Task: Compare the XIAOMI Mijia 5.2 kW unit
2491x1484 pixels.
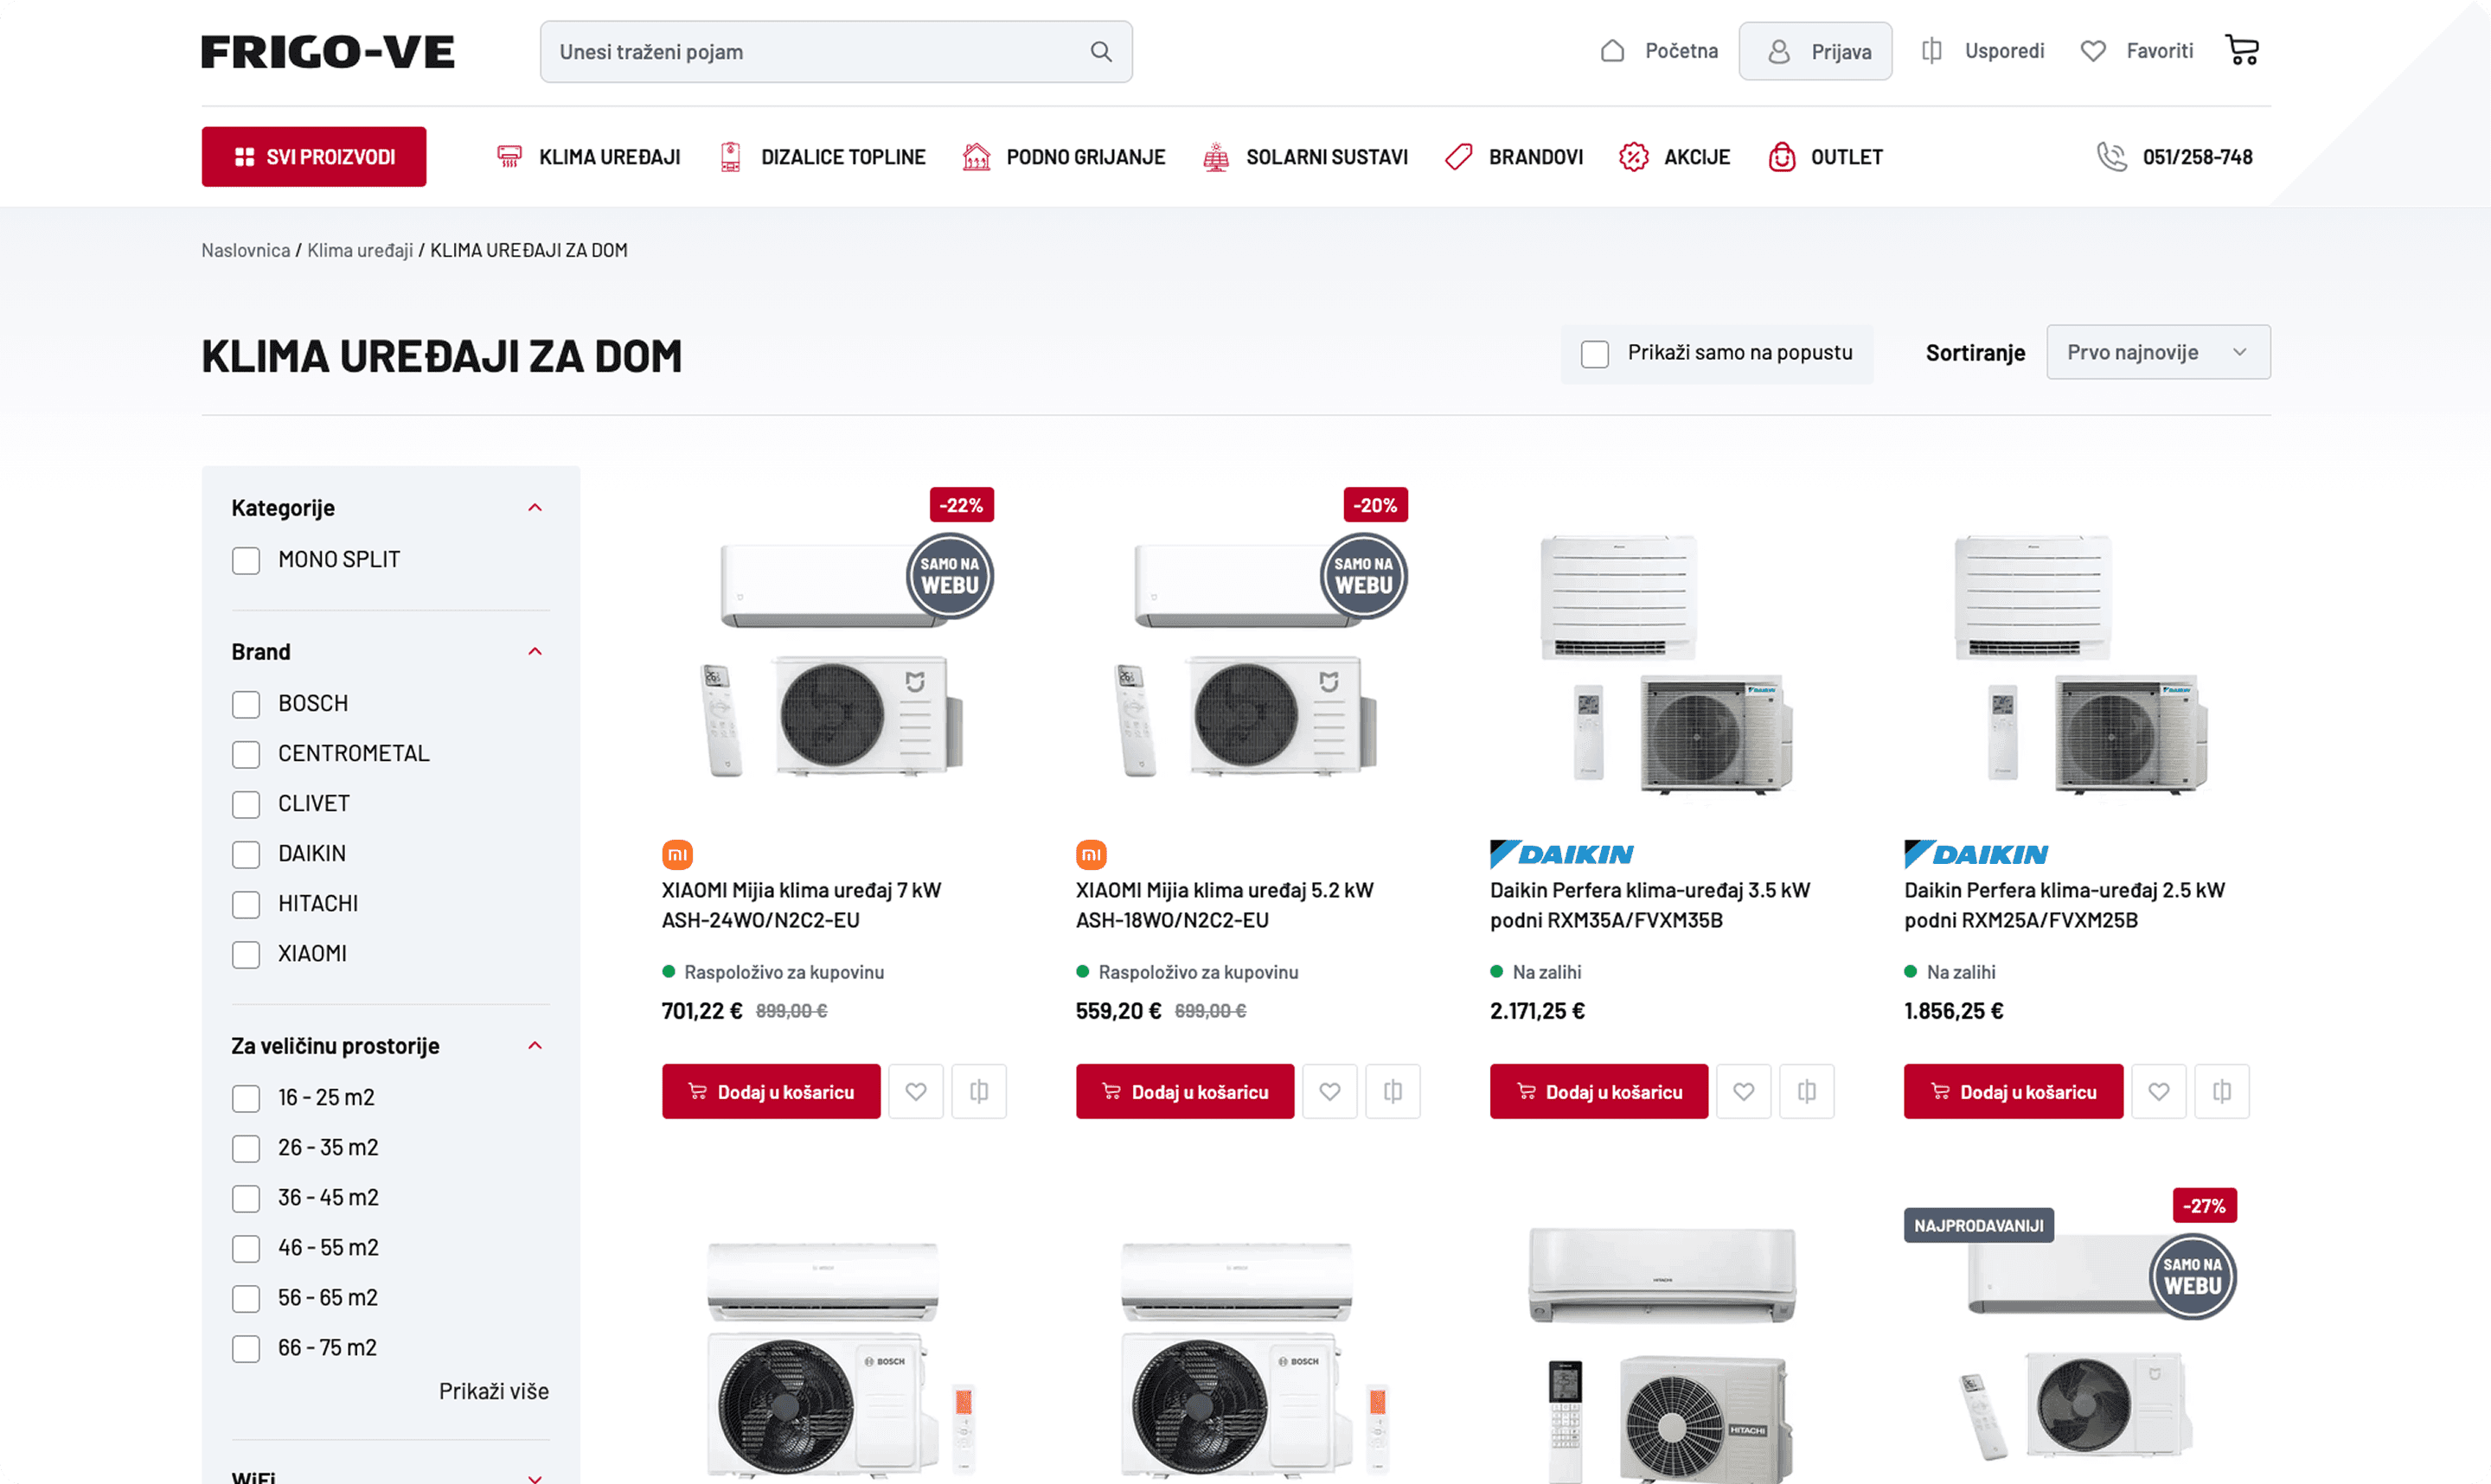Action: coord(1393,1091)
